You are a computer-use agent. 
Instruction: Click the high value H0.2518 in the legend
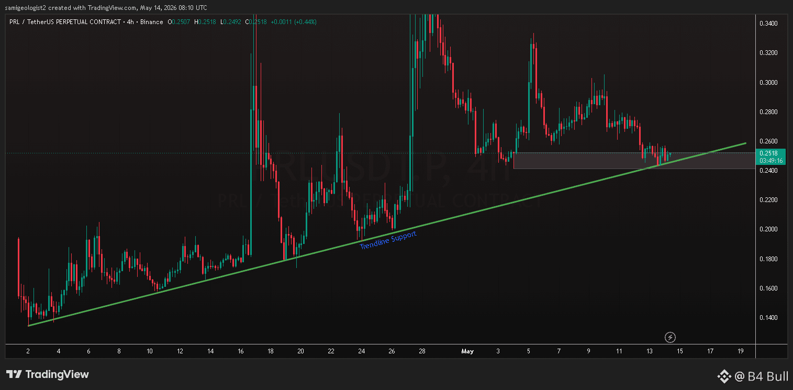(x=206, y=22)
